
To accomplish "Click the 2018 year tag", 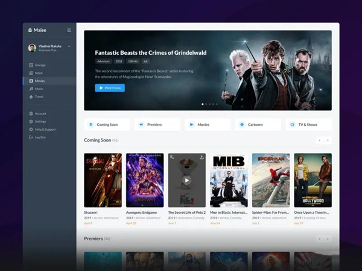I will (x=119, y=61).
